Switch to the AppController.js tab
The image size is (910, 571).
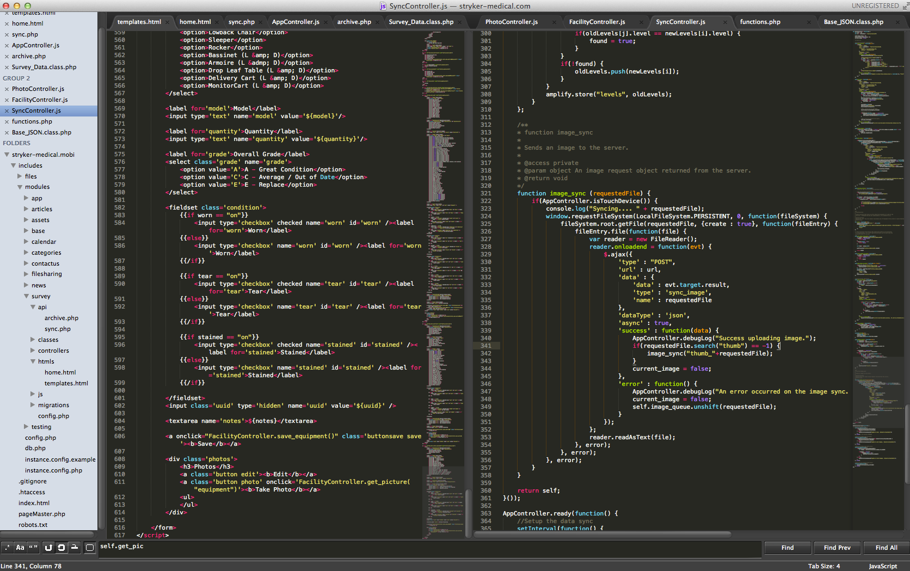point(296,22)
